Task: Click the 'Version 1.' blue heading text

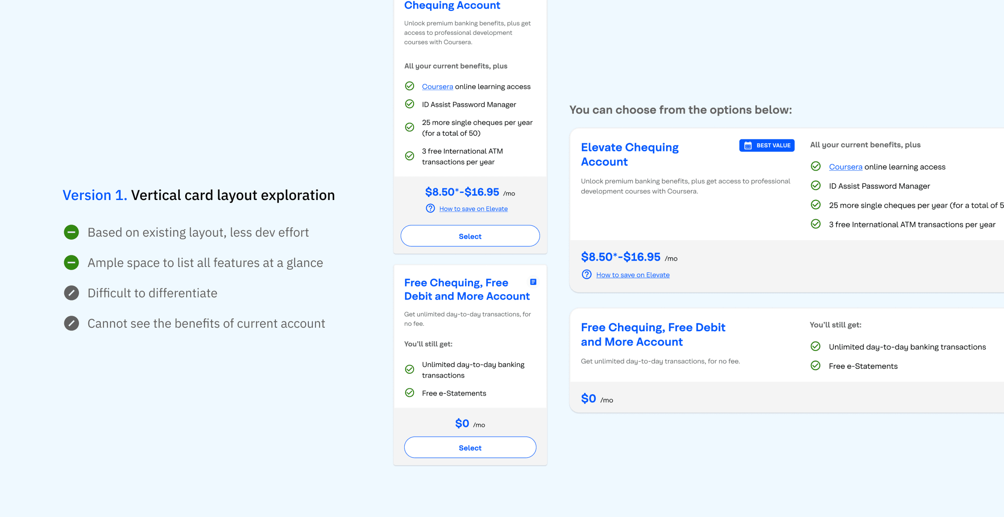Action: [x=95, y=195]
